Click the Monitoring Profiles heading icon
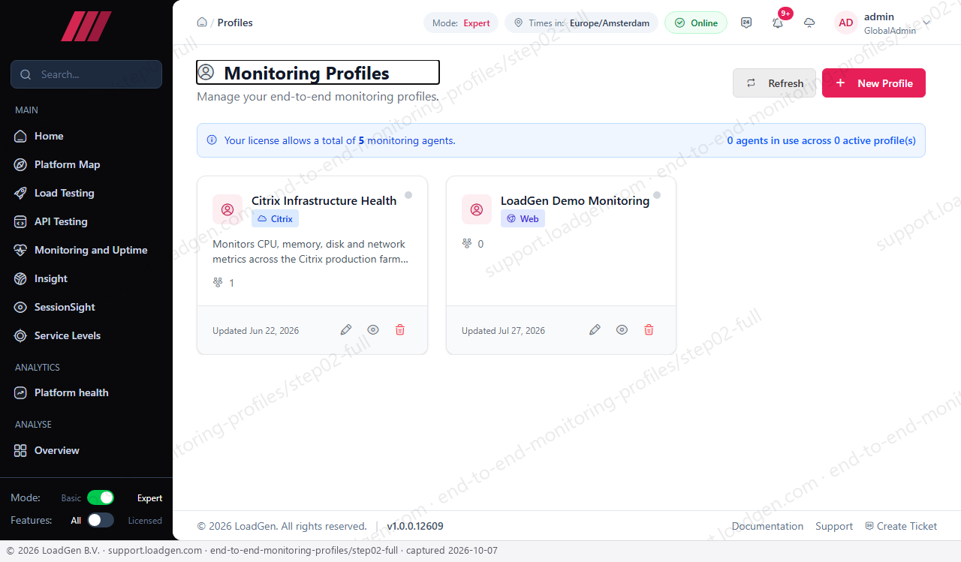The width and height of the screenshot is (961, 562). (x=206, y=73)
